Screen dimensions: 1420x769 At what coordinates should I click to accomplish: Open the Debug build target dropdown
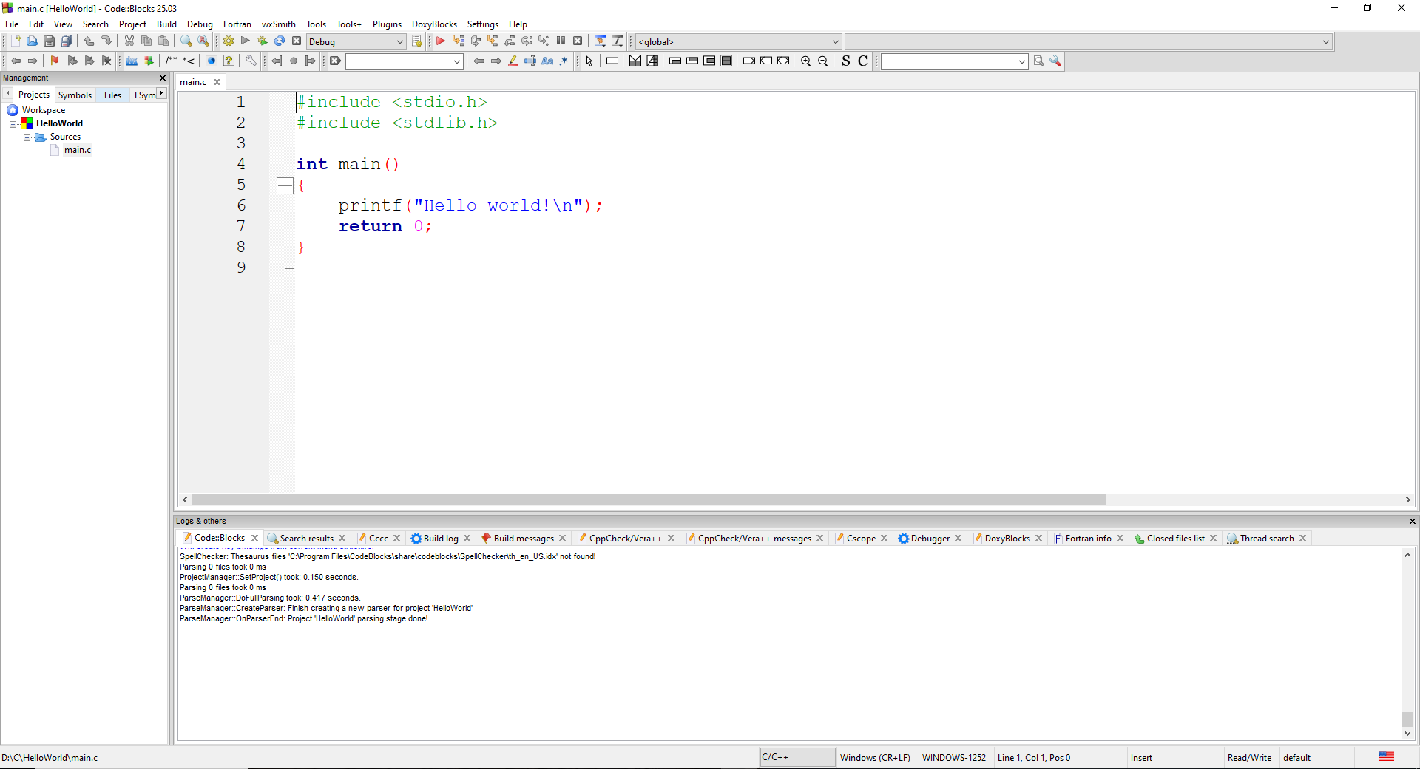click(x=356, y=42)
